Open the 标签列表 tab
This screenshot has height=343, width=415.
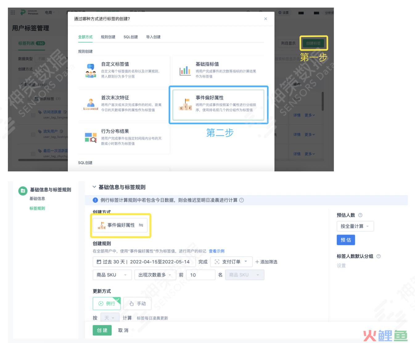[x=31, y=43]
